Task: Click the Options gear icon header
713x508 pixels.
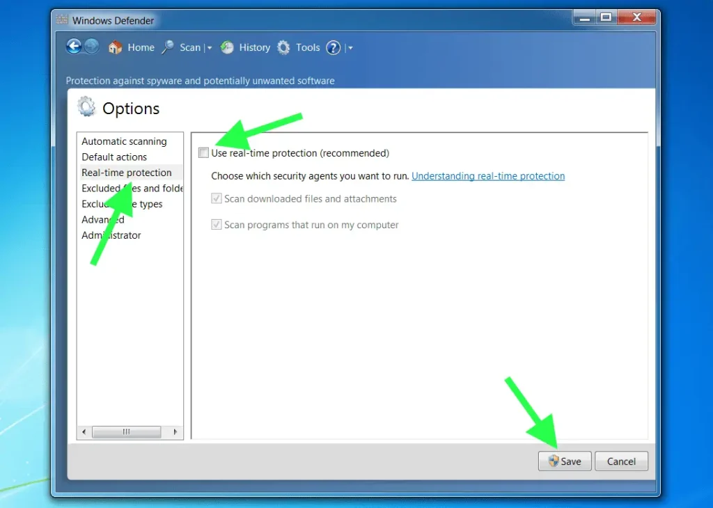Action: [x=86, y=106]
